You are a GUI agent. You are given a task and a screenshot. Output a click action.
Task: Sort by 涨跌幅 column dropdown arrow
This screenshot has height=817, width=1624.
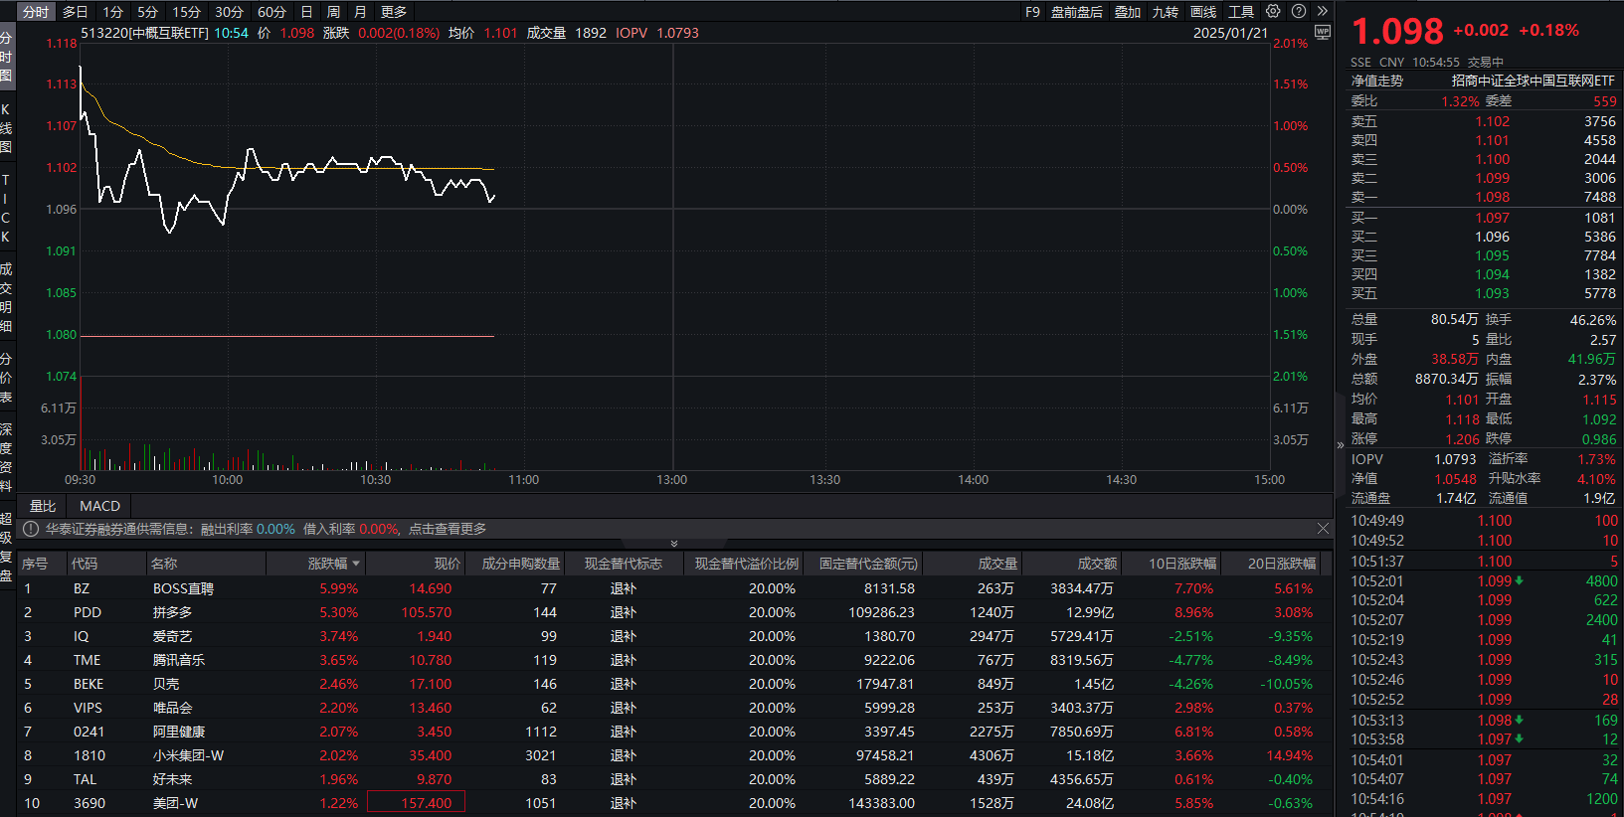[x=356, y=564]
